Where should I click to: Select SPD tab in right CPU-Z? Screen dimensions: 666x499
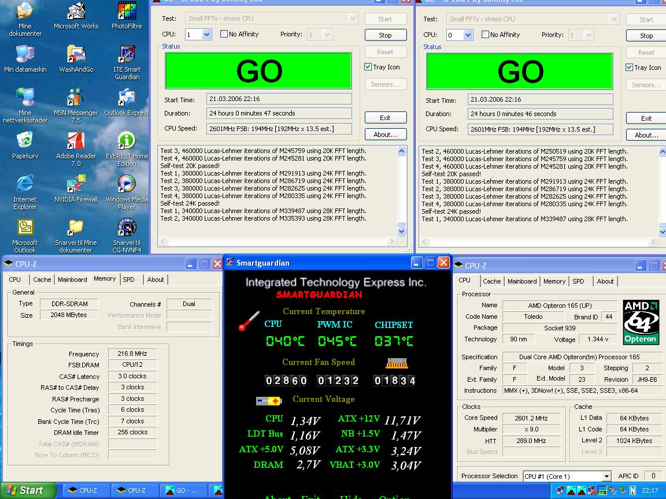(x=578, y=281)
